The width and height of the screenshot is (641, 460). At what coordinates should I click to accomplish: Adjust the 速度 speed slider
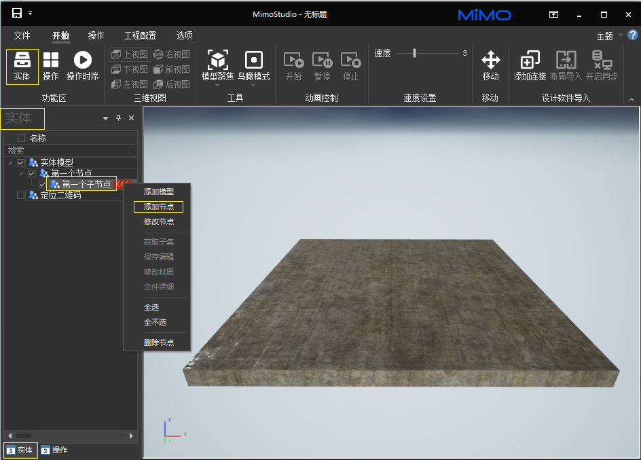point(414,53)
